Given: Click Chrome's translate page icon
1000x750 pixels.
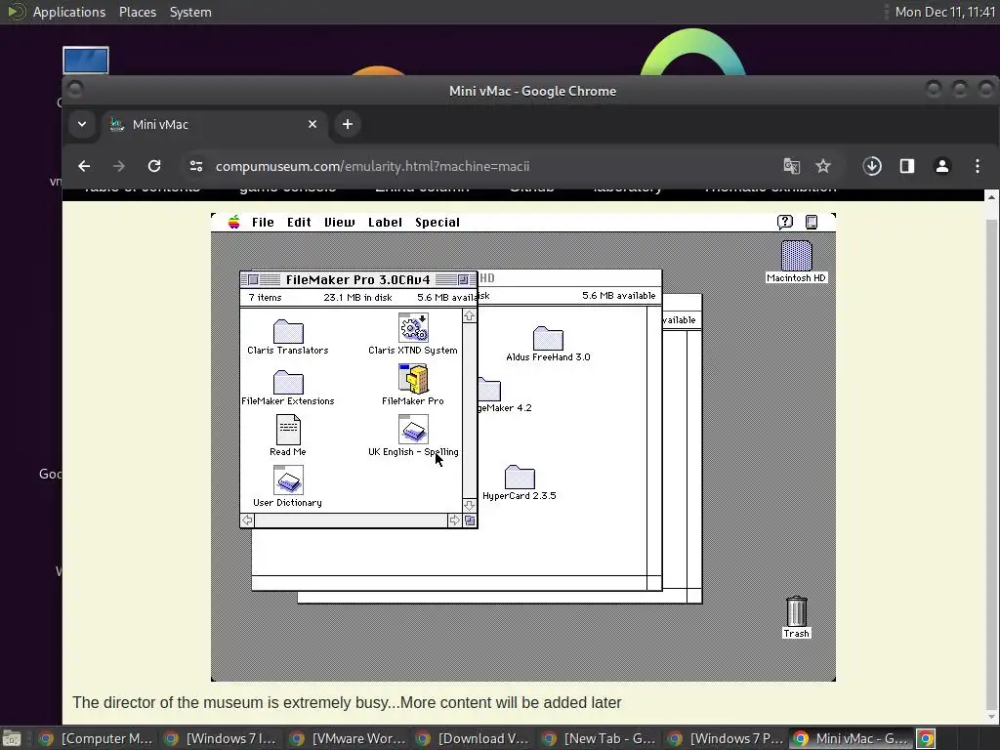Looking at the screenshot, I should (x=791, y=166).
